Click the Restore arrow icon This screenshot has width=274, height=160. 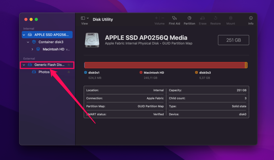coord(215,18)
